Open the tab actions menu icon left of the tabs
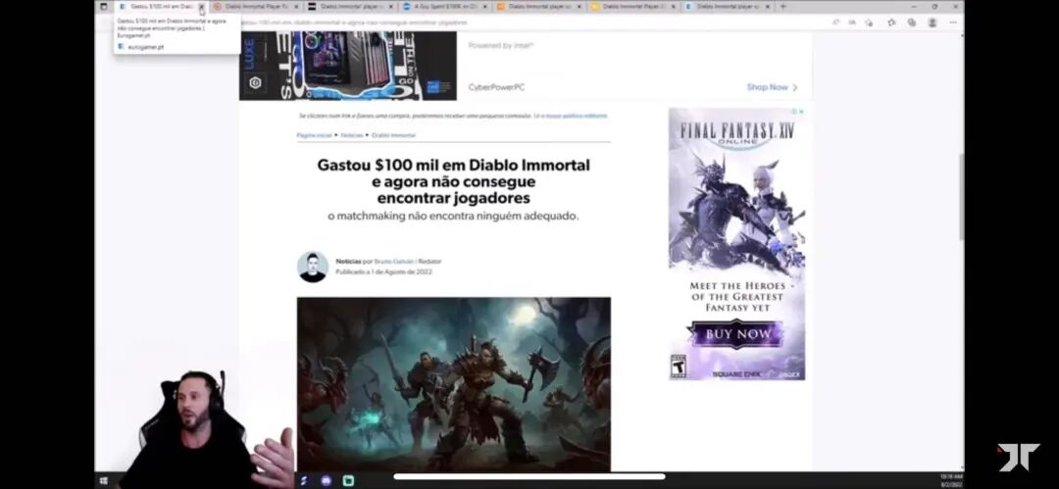This screenshot has width=1059, height=489. coord(103,7)
